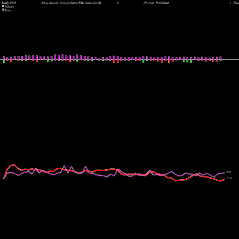Click the '0M' volume axis label
Screen dimensions: 239x239
228,172
